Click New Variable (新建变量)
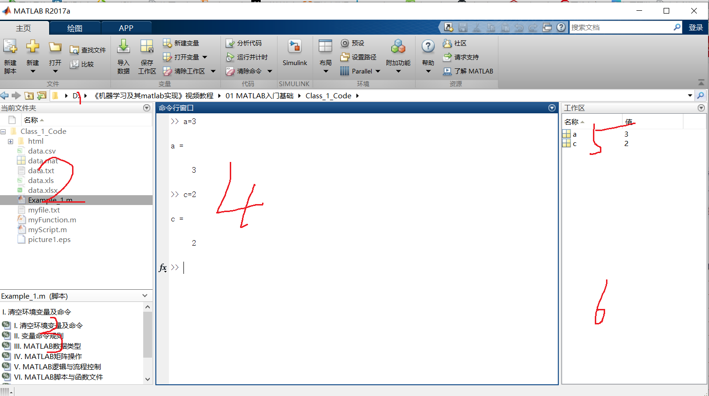The height and width of the screenshot is (396, 709). tap(181, 43)
